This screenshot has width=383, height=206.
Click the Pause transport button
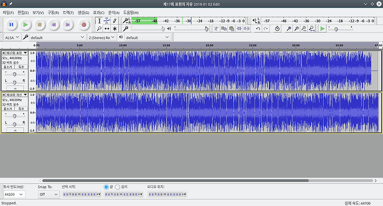11,24
